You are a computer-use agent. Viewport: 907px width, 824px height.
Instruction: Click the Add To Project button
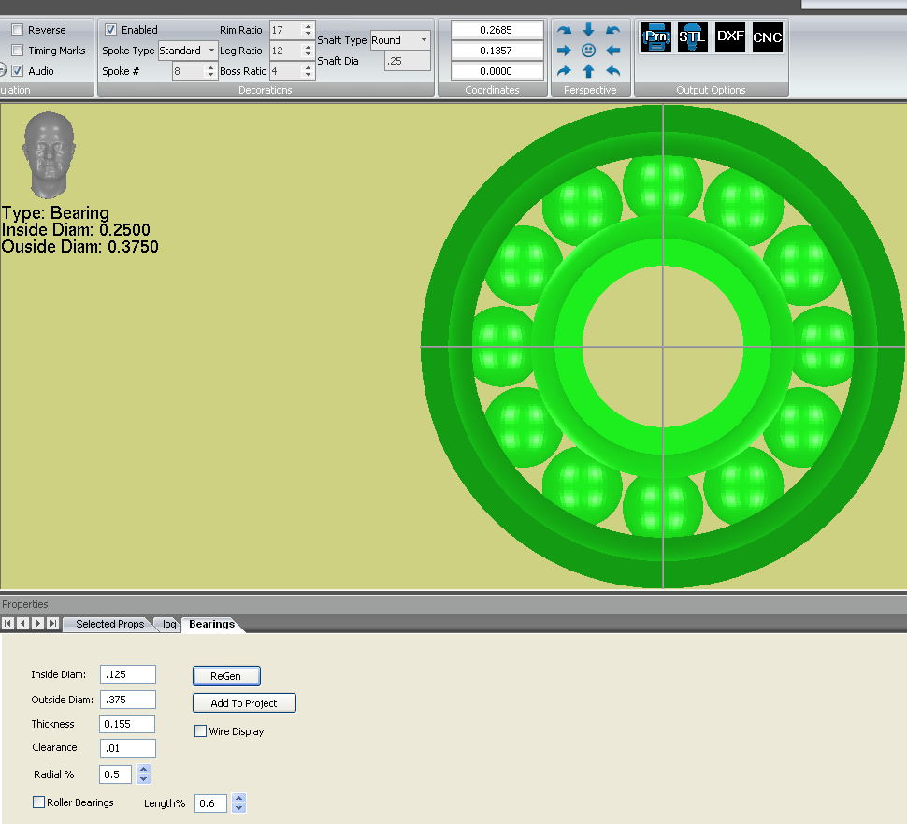(244, 703)
